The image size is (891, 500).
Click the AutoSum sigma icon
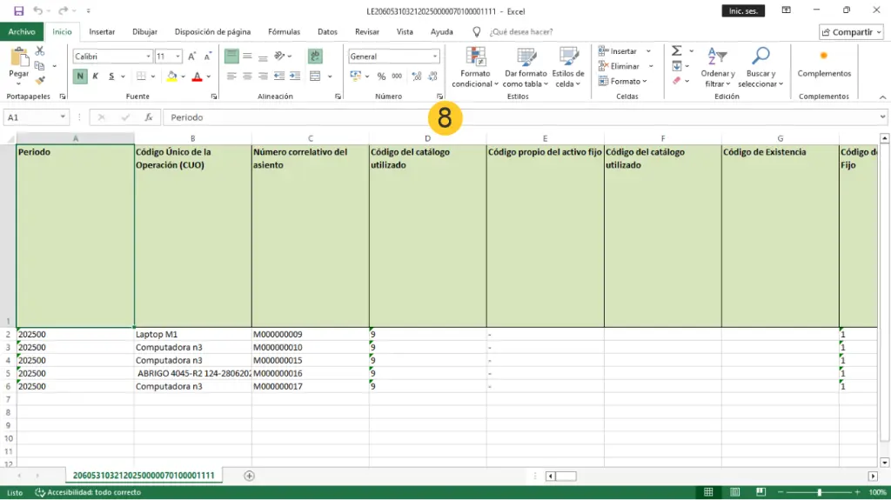coord(677,51)
